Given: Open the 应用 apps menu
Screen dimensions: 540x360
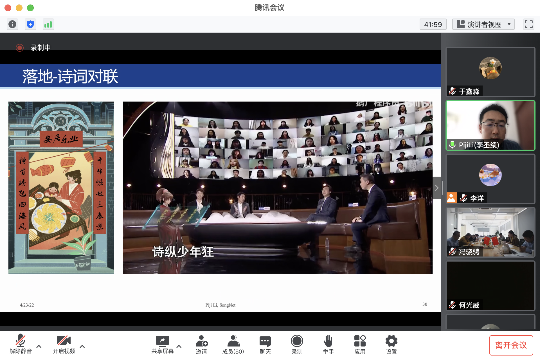Looking at the screenshot, I should 360,345.
